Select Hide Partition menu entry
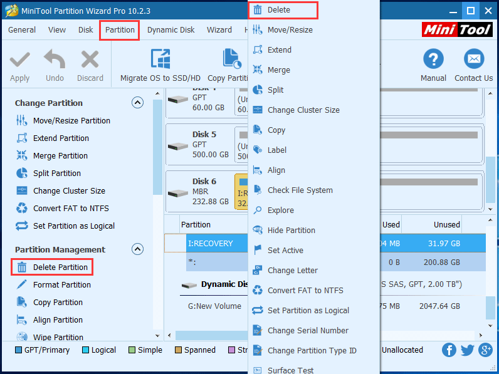This screenshot has height=374, width=499. (314, 231)
